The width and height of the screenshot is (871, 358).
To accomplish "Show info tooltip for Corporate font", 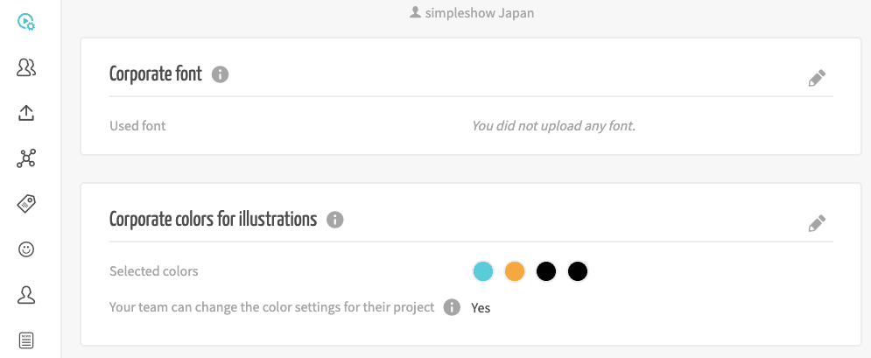I will coord(220,74).
